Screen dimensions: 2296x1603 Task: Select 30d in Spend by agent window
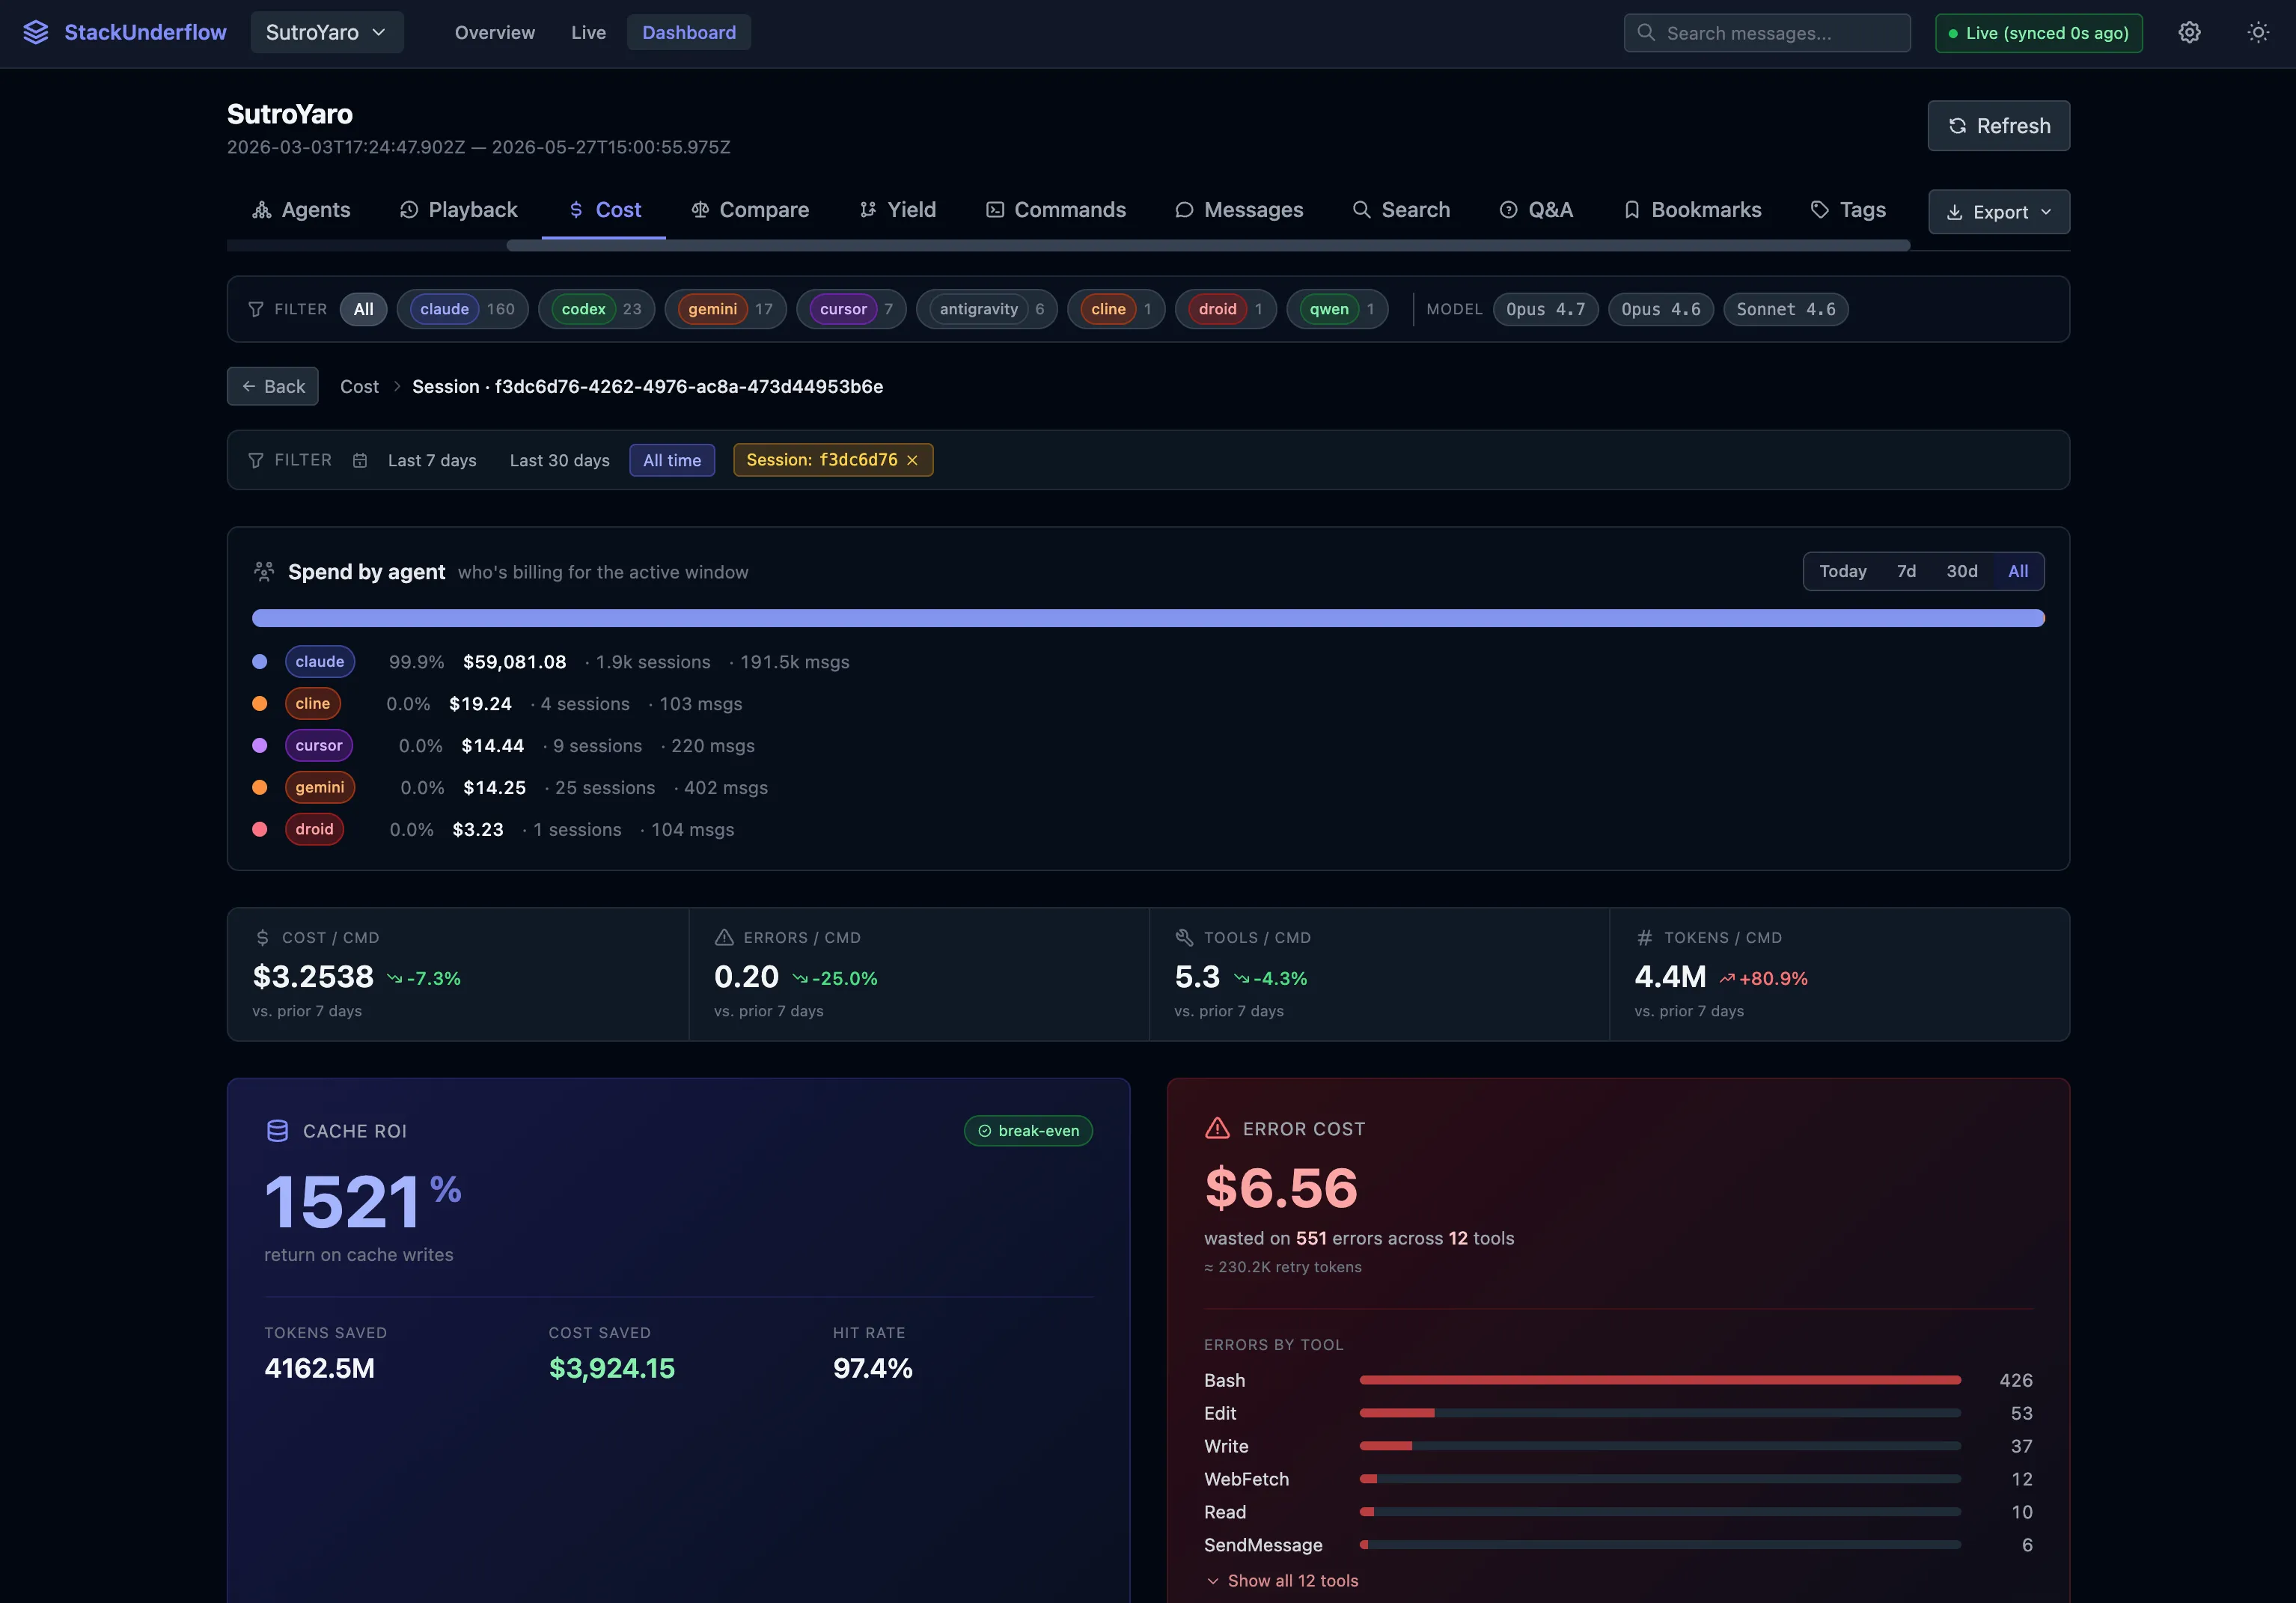[1961, 572]
